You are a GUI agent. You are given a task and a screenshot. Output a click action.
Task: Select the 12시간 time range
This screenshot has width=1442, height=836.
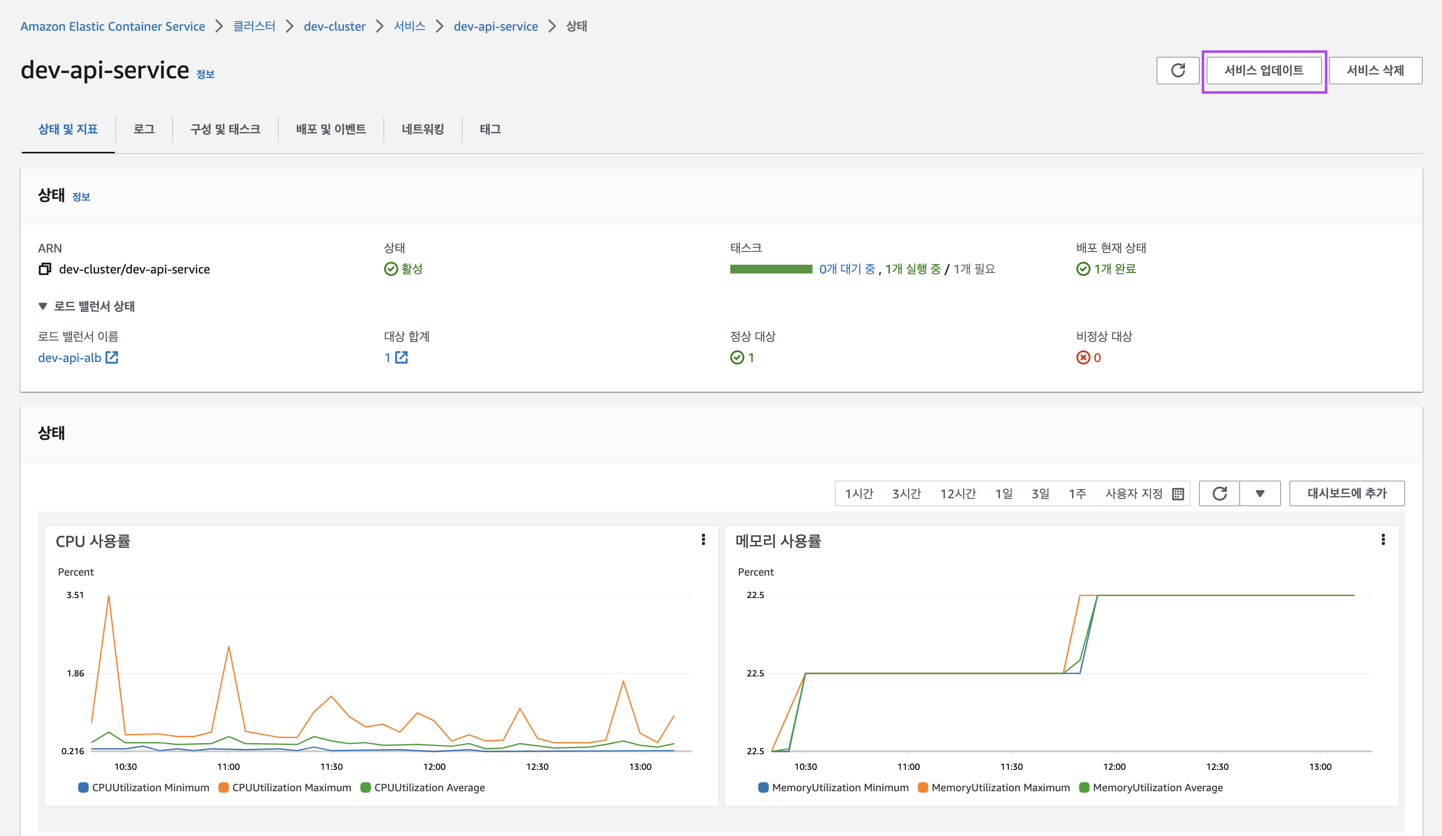click(958, 493)
